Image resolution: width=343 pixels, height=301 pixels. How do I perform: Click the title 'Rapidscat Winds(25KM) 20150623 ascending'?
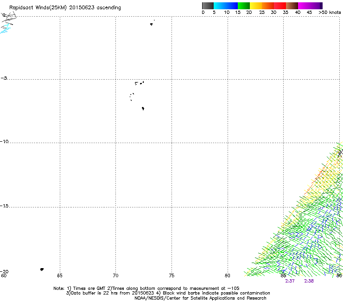[65, 8]
